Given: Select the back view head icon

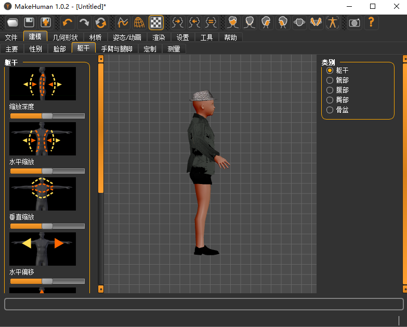Looking at the screenshot, I should tap(250, 22).
